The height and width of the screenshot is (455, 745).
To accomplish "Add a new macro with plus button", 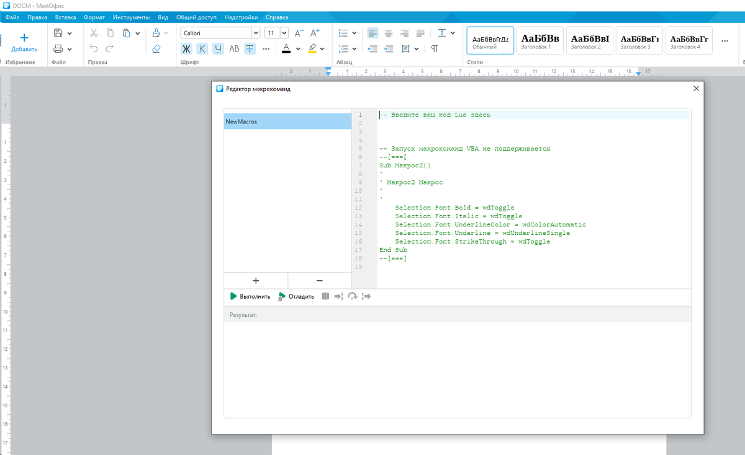I will (256, 280).
